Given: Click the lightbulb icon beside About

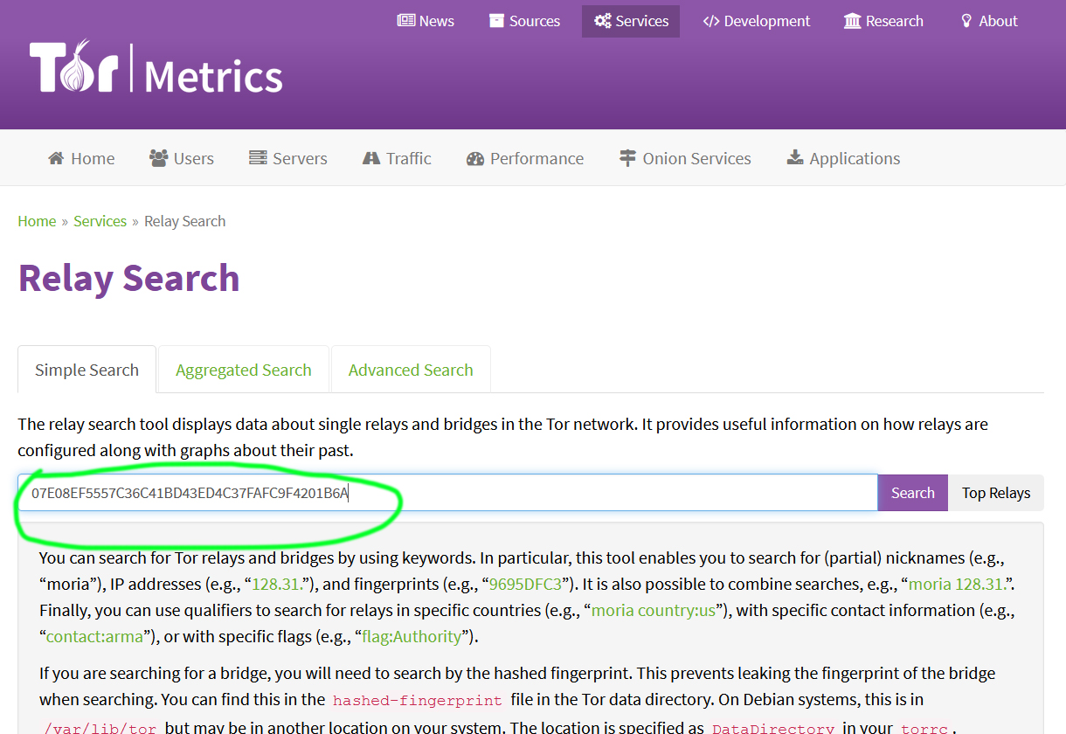Looking at the screenshot, I should (966, 21).
